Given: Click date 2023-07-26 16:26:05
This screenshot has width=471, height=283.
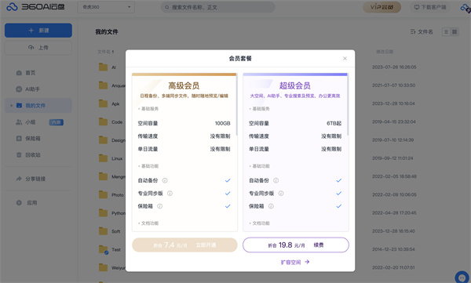Looking at the screenshot, I should (x=394, y=67).
